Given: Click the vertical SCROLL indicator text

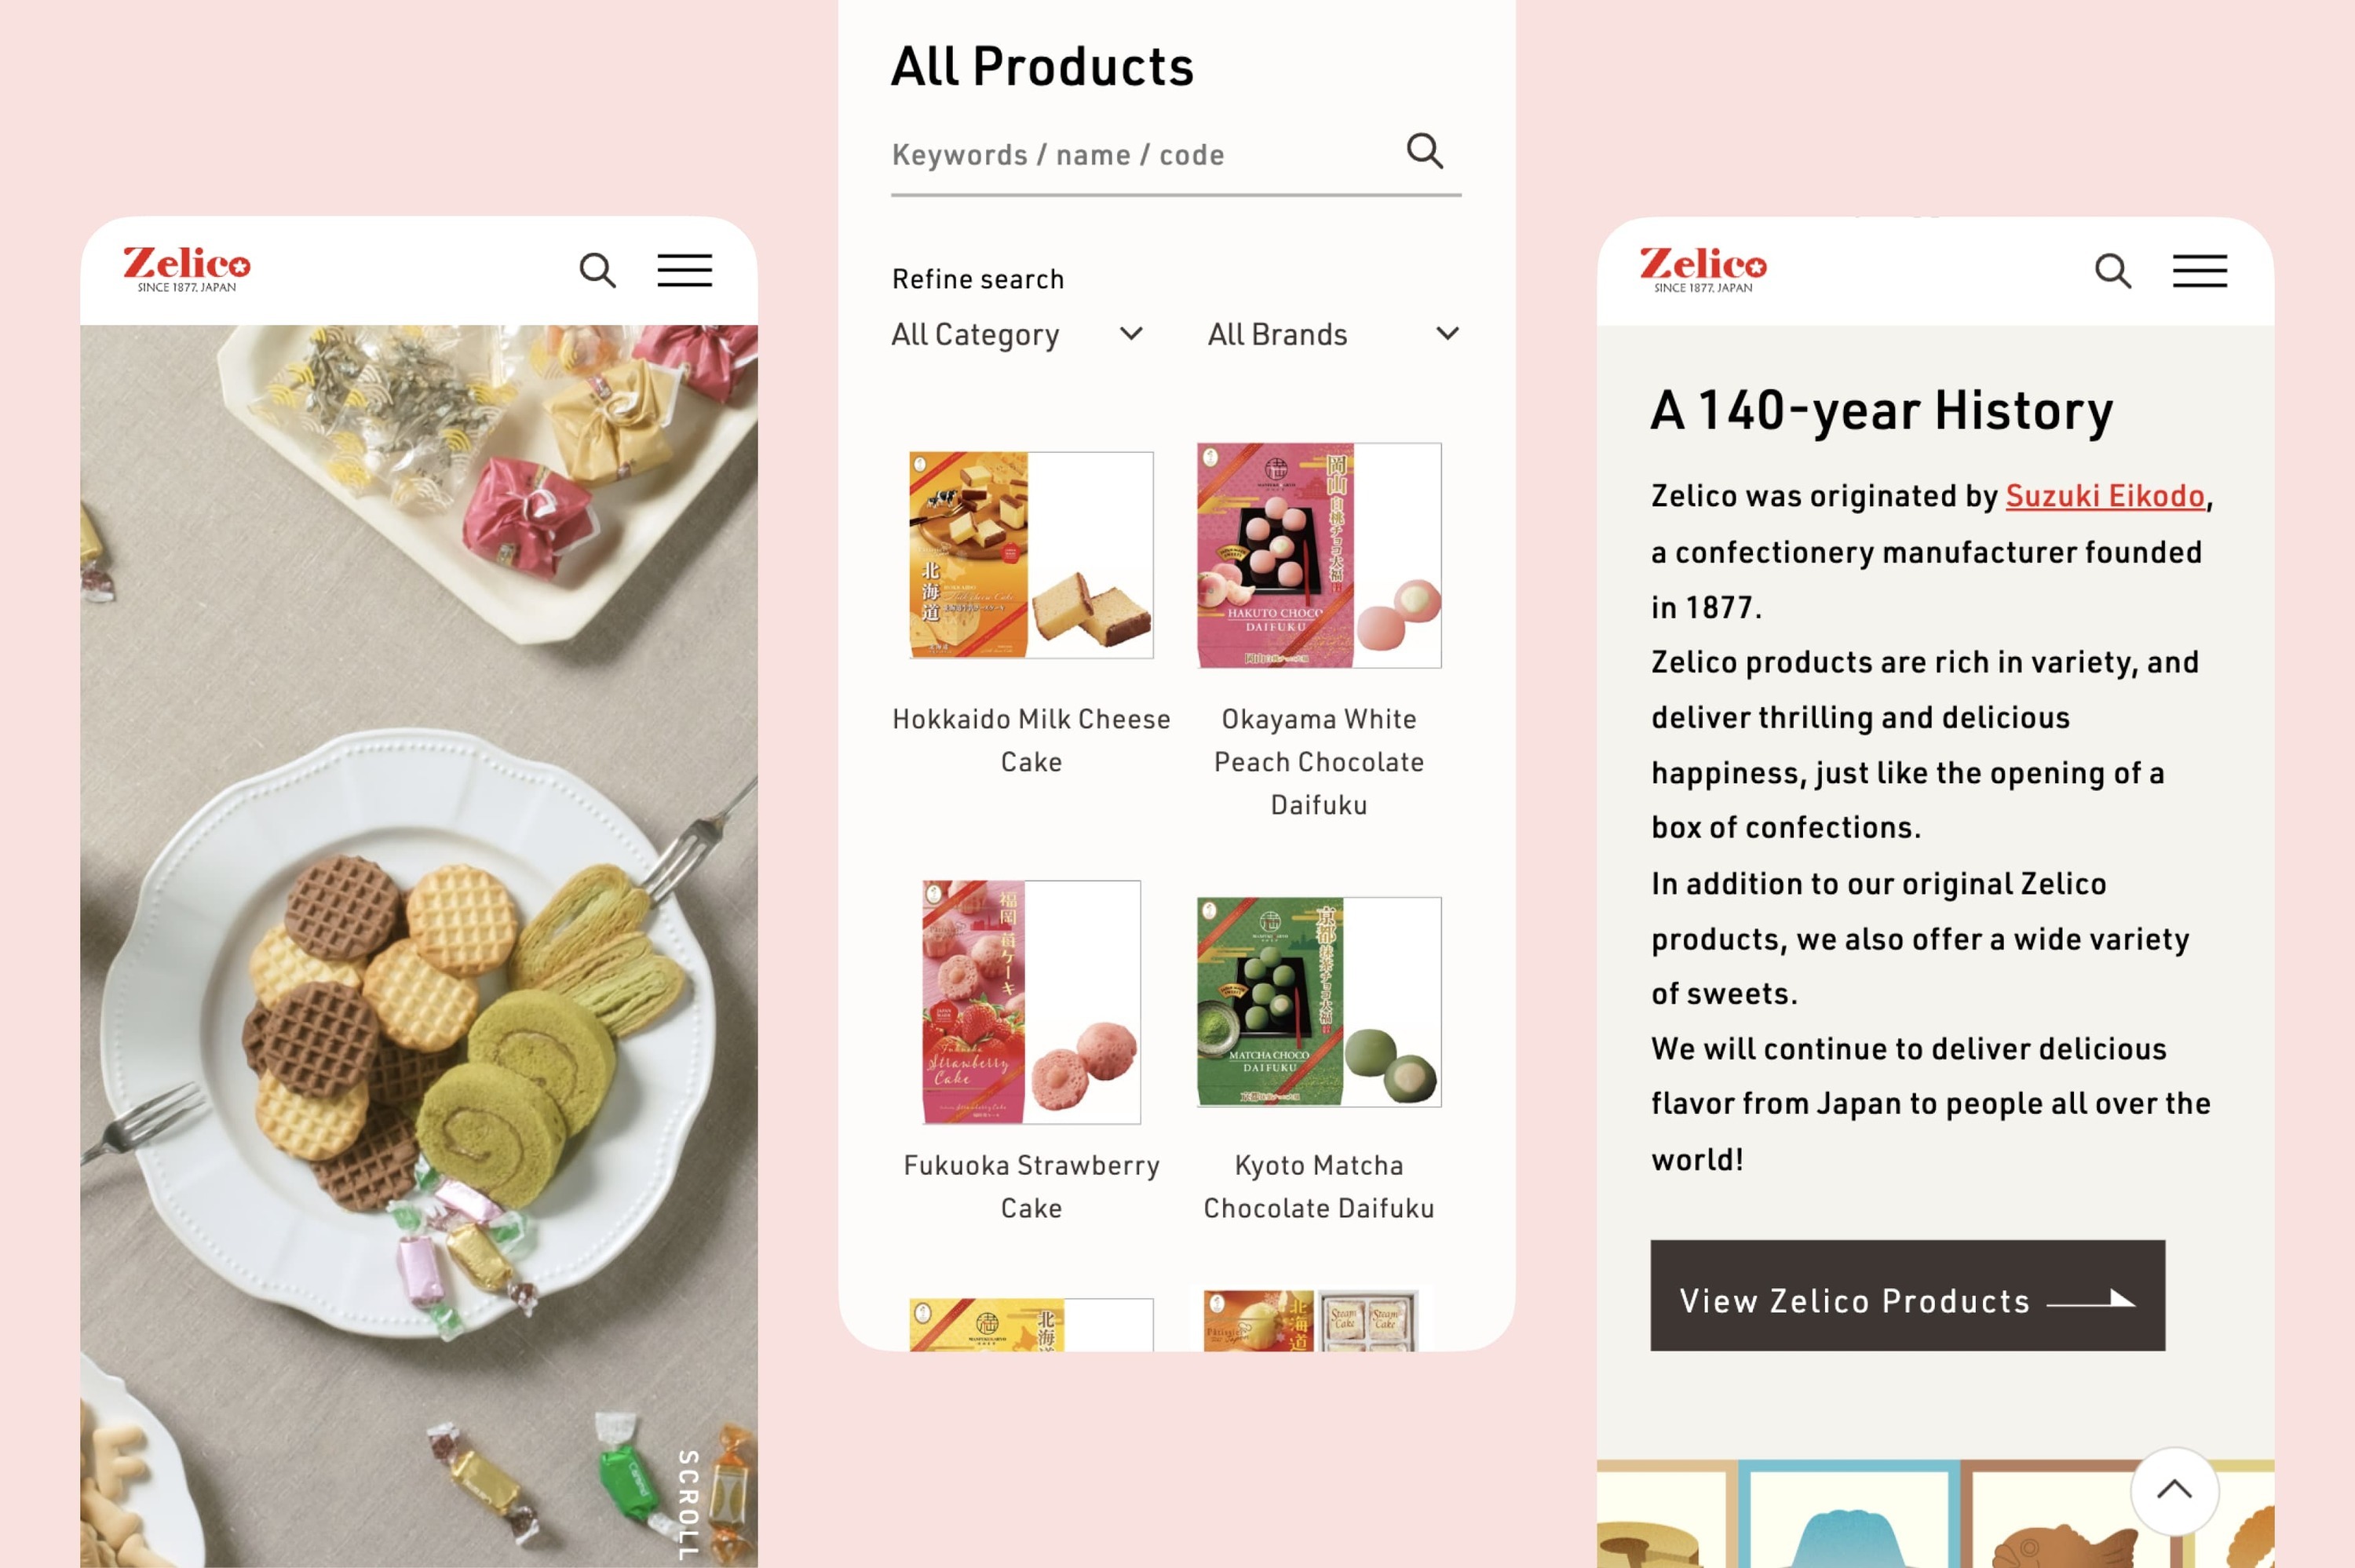Looking at the screenshot, I should point(687,1504).
